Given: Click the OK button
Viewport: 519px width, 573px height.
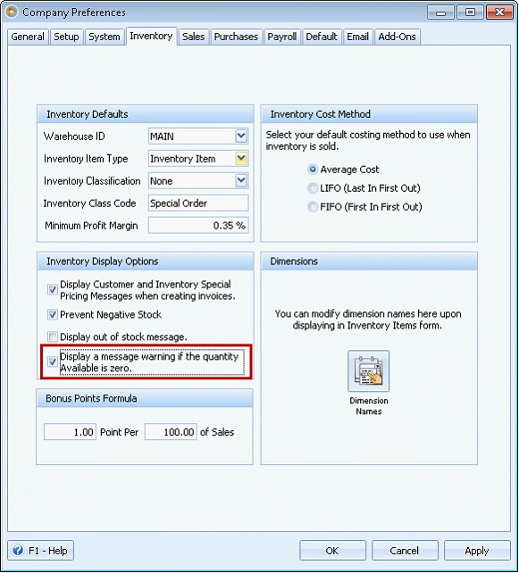Looking at the screenshot, I should pos(332,551).
